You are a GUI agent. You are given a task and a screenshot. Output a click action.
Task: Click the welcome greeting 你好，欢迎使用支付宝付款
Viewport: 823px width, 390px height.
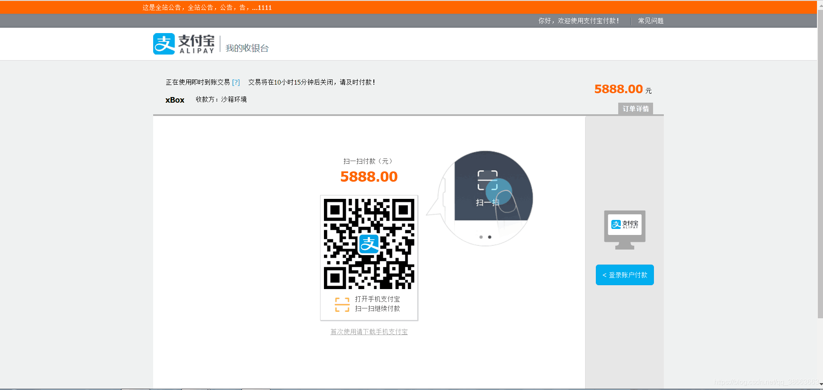(x=579, y=21)
